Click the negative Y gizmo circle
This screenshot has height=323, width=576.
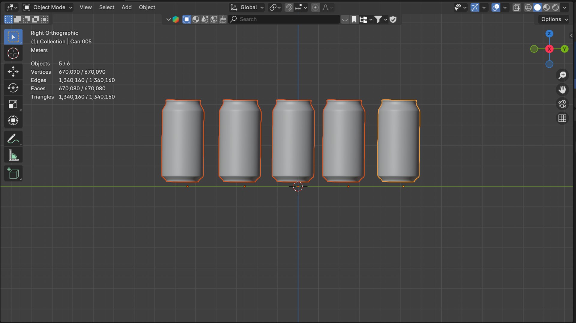click(534, 49)
